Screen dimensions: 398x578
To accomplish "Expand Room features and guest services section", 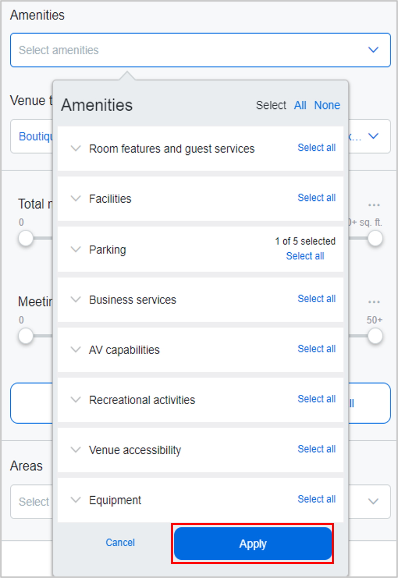I will coord(76,149).
